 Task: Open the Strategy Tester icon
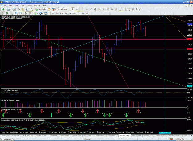(x=31, y=9)
